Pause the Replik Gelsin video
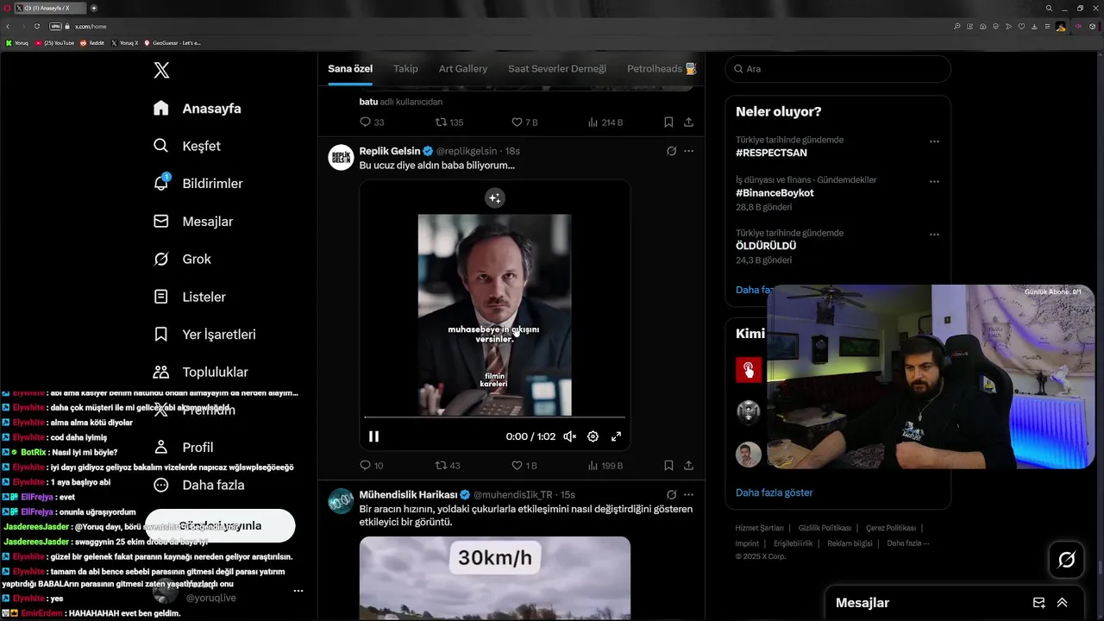Image resolution: width=1104 pixels, height=621 pixels. pos(373,436)
